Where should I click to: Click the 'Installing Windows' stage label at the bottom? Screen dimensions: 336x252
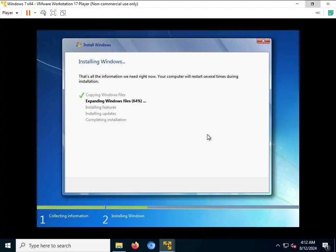point(128,216)
